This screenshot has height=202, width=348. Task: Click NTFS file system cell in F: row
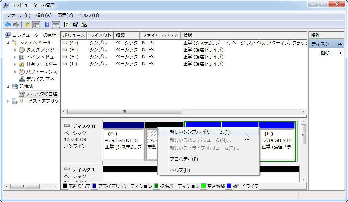(x=148, y=50)
